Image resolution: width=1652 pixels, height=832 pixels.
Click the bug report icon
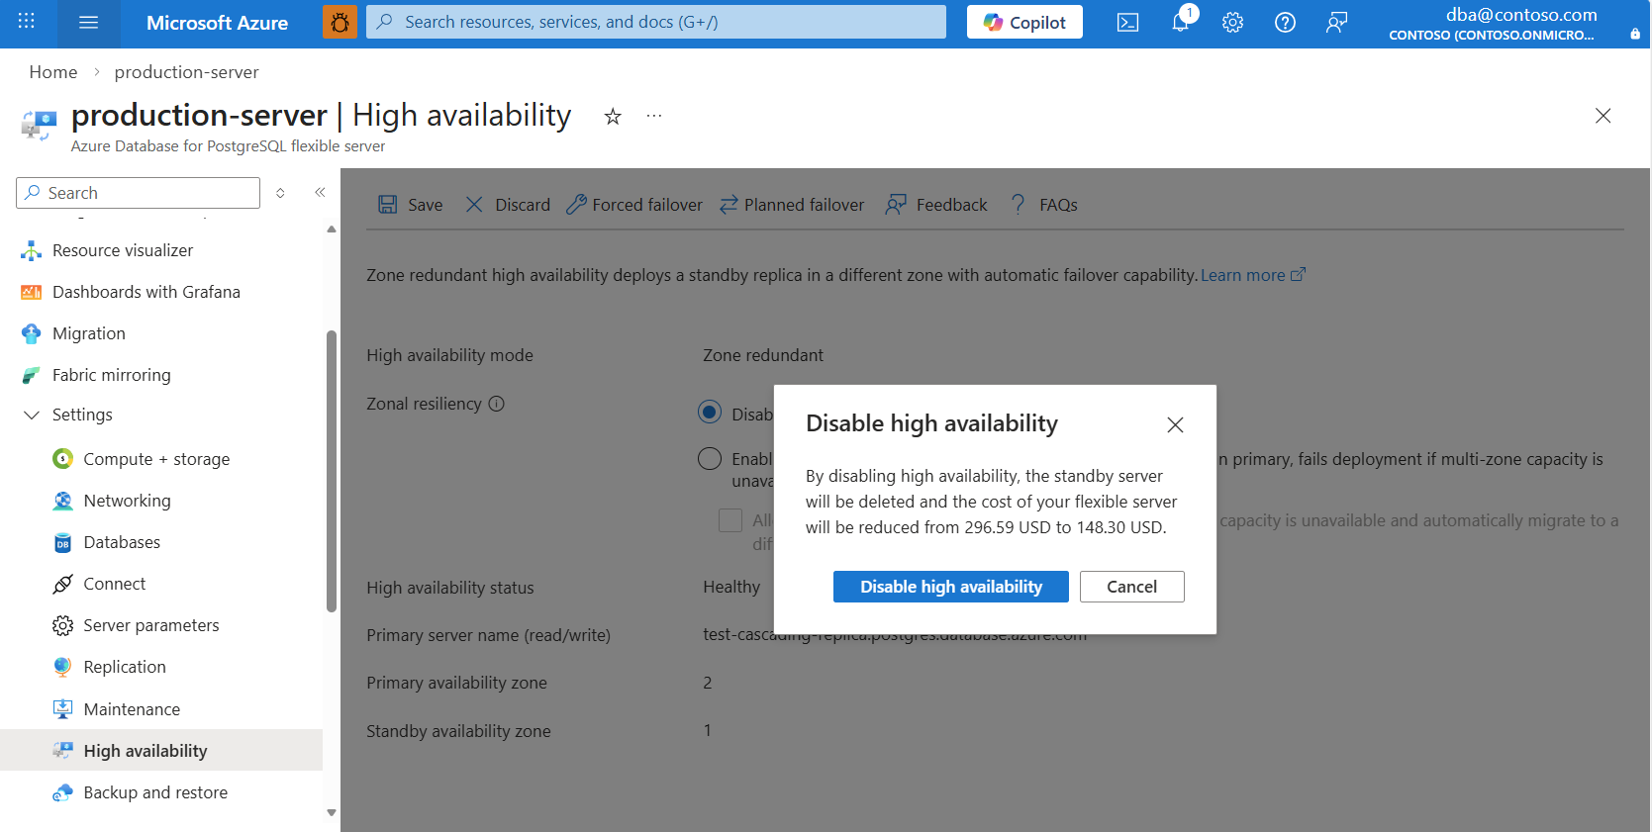tap(340, 23)
